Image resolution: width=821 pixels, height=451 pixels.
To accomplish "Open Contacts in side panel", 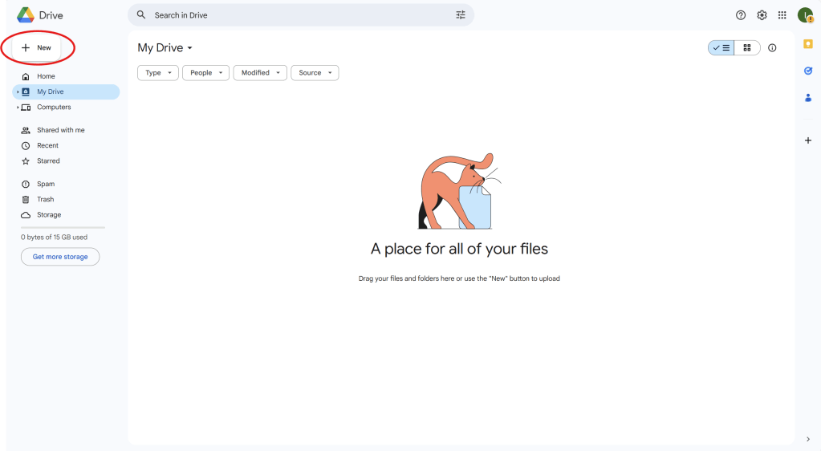I will pyautogui.click(x=808, y=98).
